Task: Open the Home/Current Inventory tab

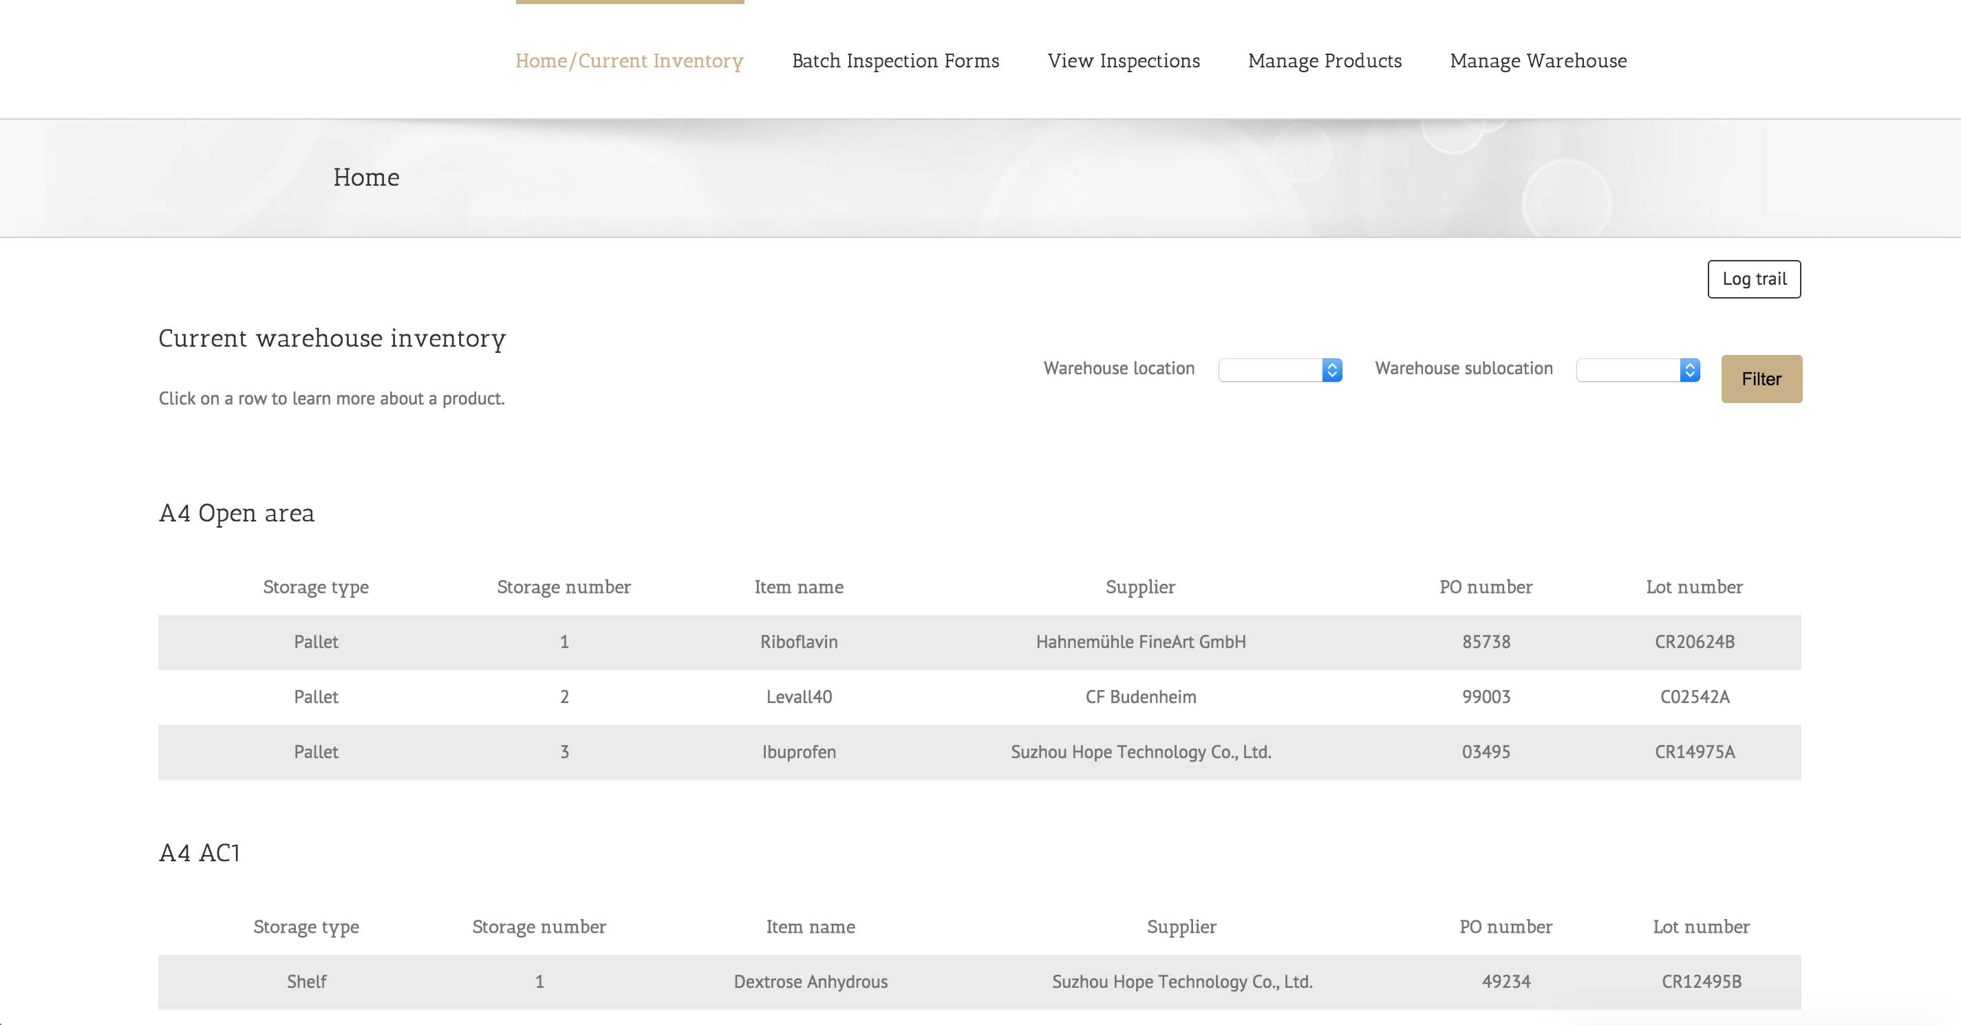Action: click(x=629, y=61)
